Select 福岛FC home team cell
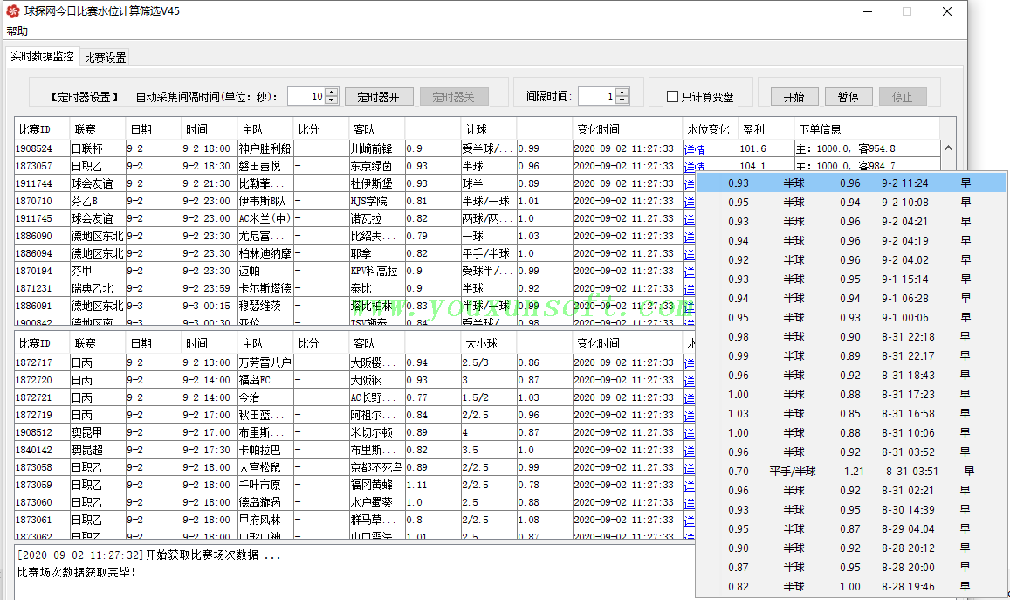This screenshot has height=600, width=1010. click(x=265, y=380)
